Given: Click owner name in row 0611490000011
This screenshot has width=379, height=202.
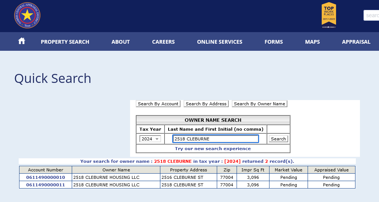Looking at the screenshot, I should (x=116, y=185).
